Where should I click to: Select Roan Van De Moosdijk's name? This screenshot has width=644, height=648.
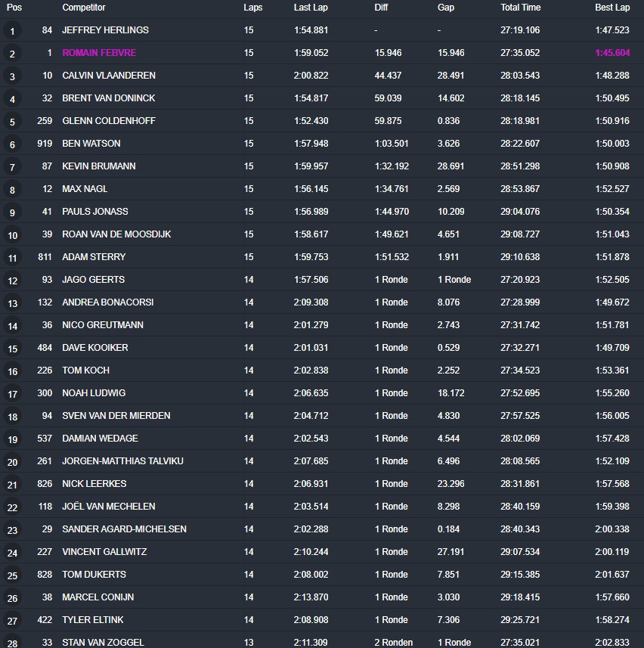tap(116, 234)
